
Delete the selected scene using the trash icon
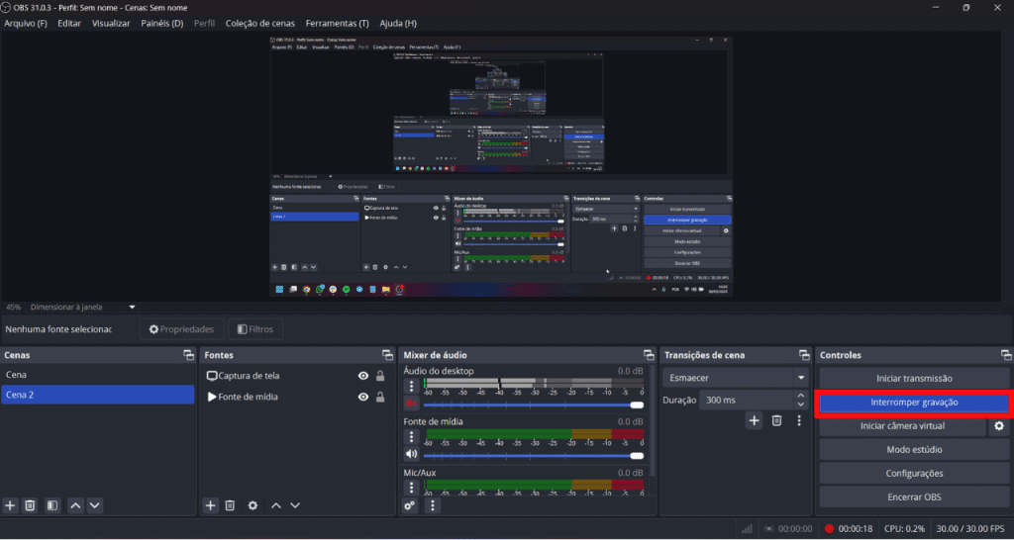(31, 505)
